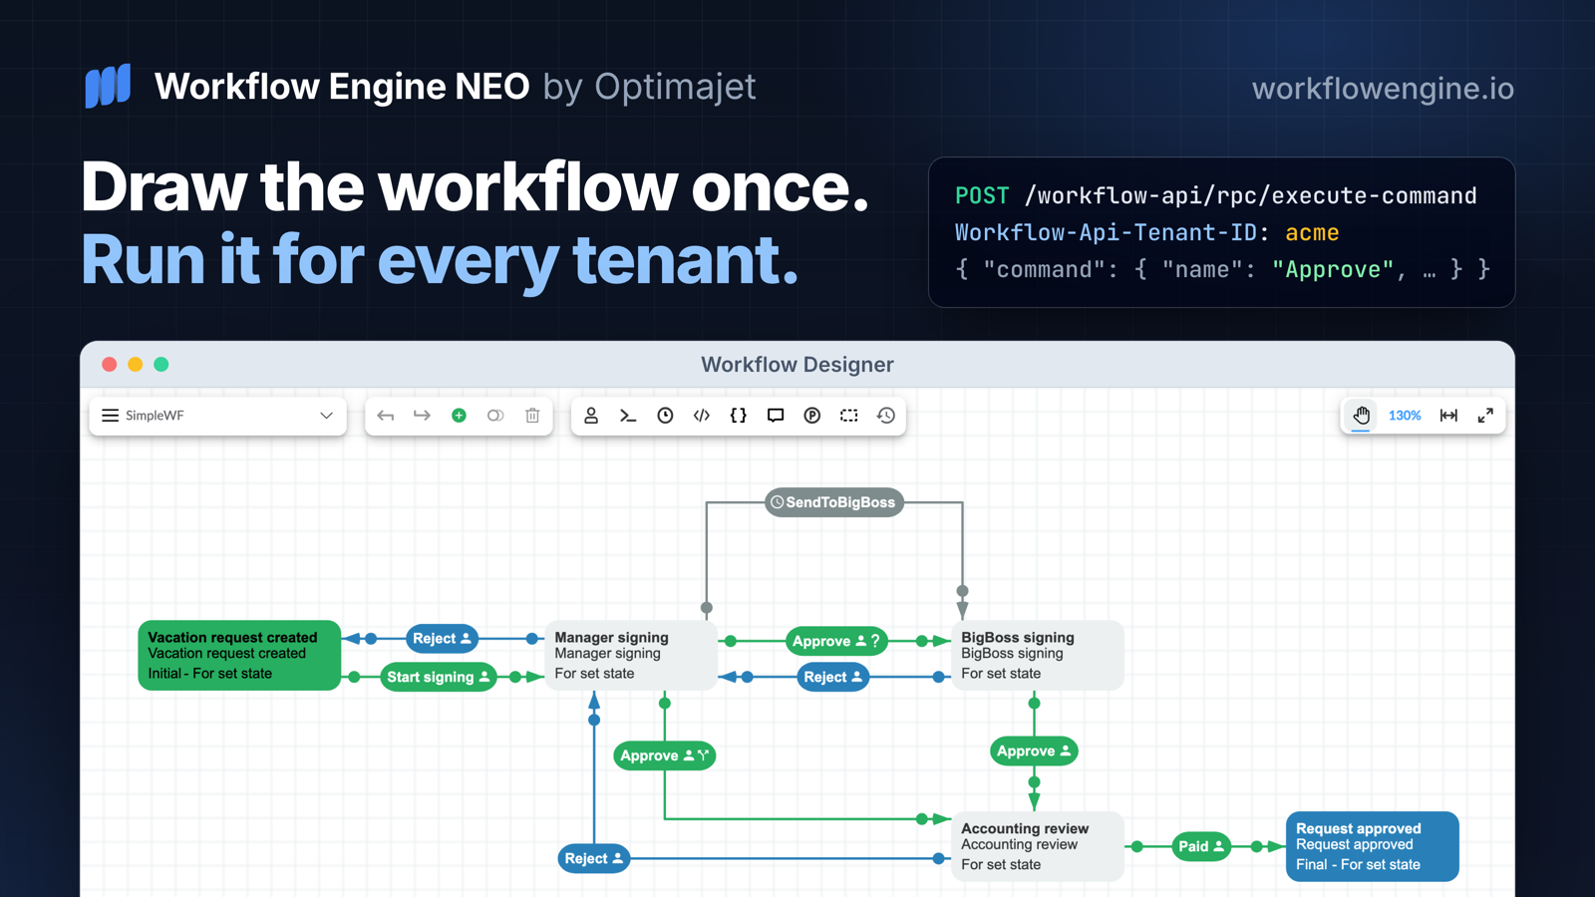
Task: Click Approve transition below BigBoss signing
Action: coord(1034,750)
